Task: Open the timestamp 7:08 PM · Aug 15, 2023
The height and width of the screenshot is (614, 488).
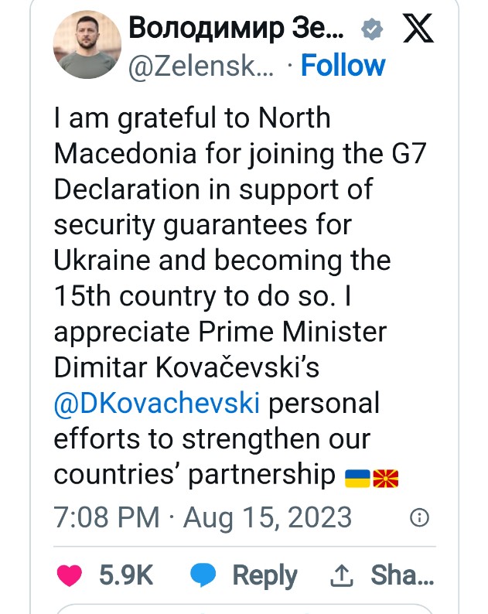Action: coord(203,517)
